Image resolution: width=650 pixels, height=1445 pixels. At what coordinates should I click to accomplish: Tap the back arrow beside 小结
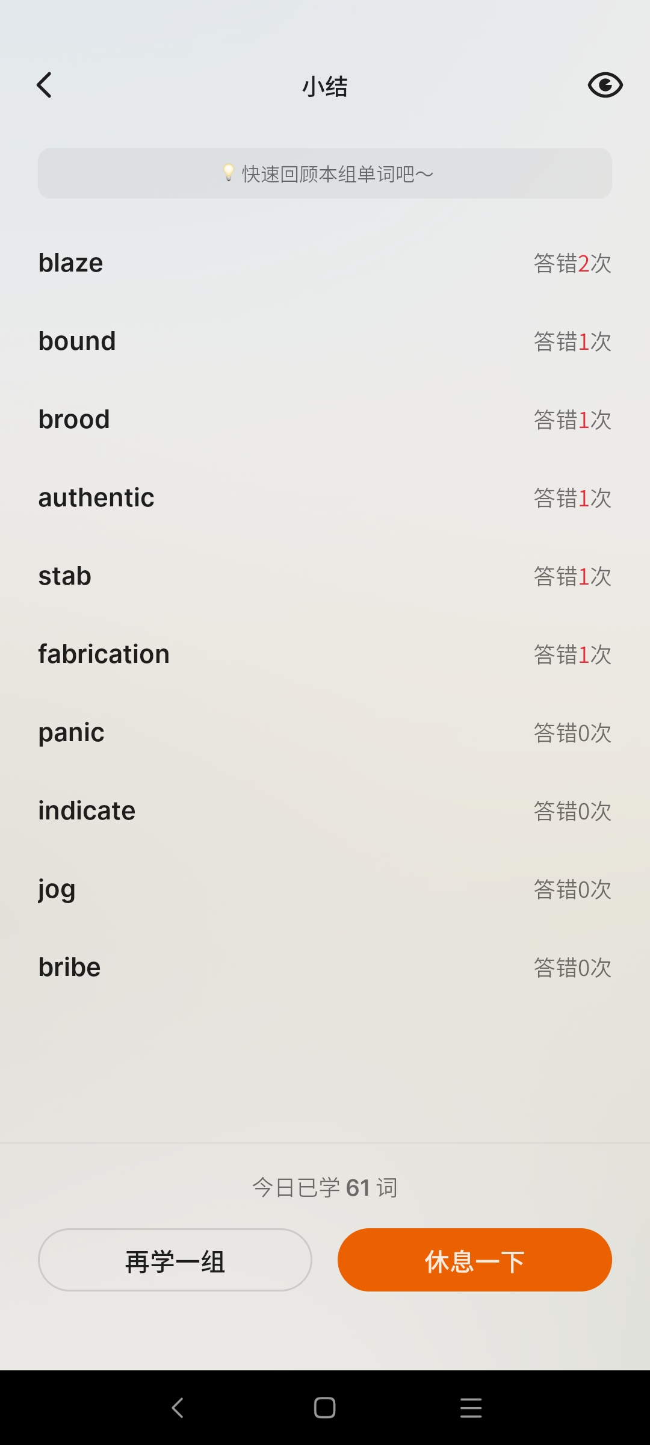click(x=45, y=85)
